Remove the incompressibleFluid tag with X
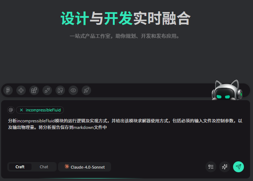Image resolution: width=253 pixels, height=181 pixels. click(21, 110)
